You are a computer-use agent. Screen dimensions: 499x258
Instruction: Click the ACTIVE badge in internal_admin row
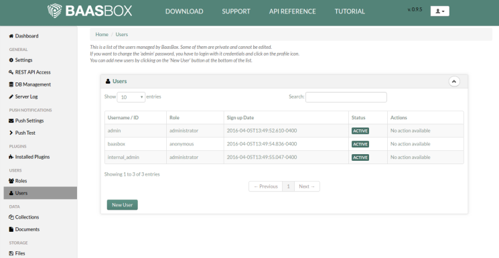point(360,157)
